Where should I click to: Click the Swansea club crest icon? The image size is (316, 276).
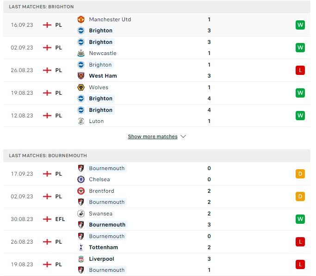point(81,214)
